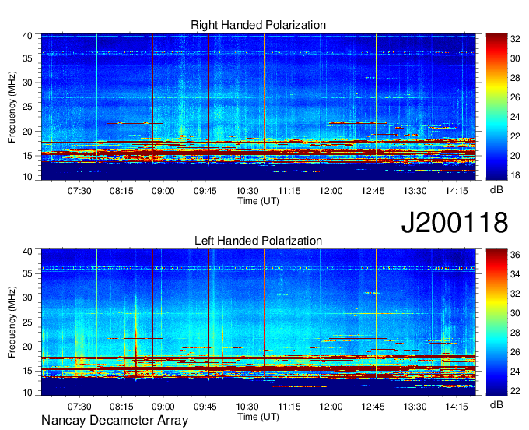Viewport: 529px width, 430px height.
Task: Click 12:45 time tick on left-handed plot
Action: (x=373, y=407)
